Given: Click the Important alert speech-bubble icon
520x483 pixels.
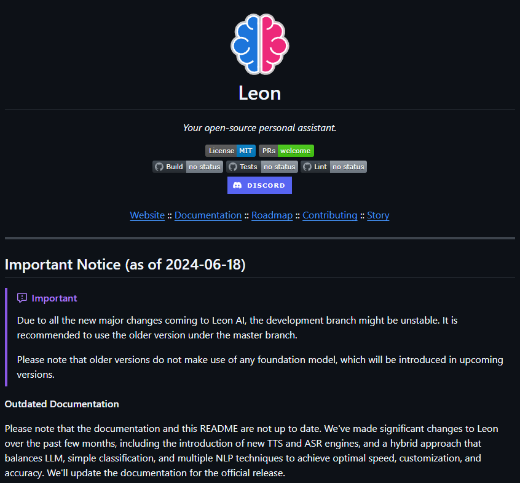Looking at the screenshot, I should pyautogui.click(x=22, y=298).
